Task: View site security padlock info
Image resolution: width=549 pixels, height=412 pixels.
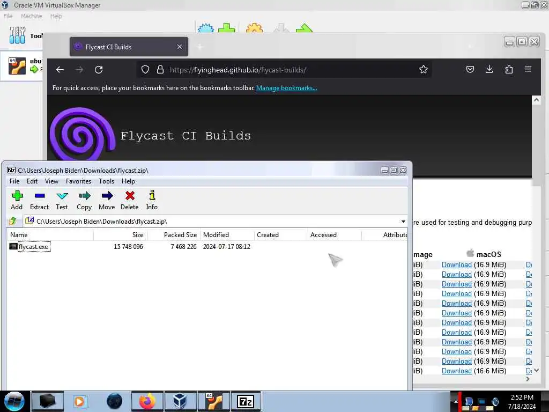Action: point(160,69)
